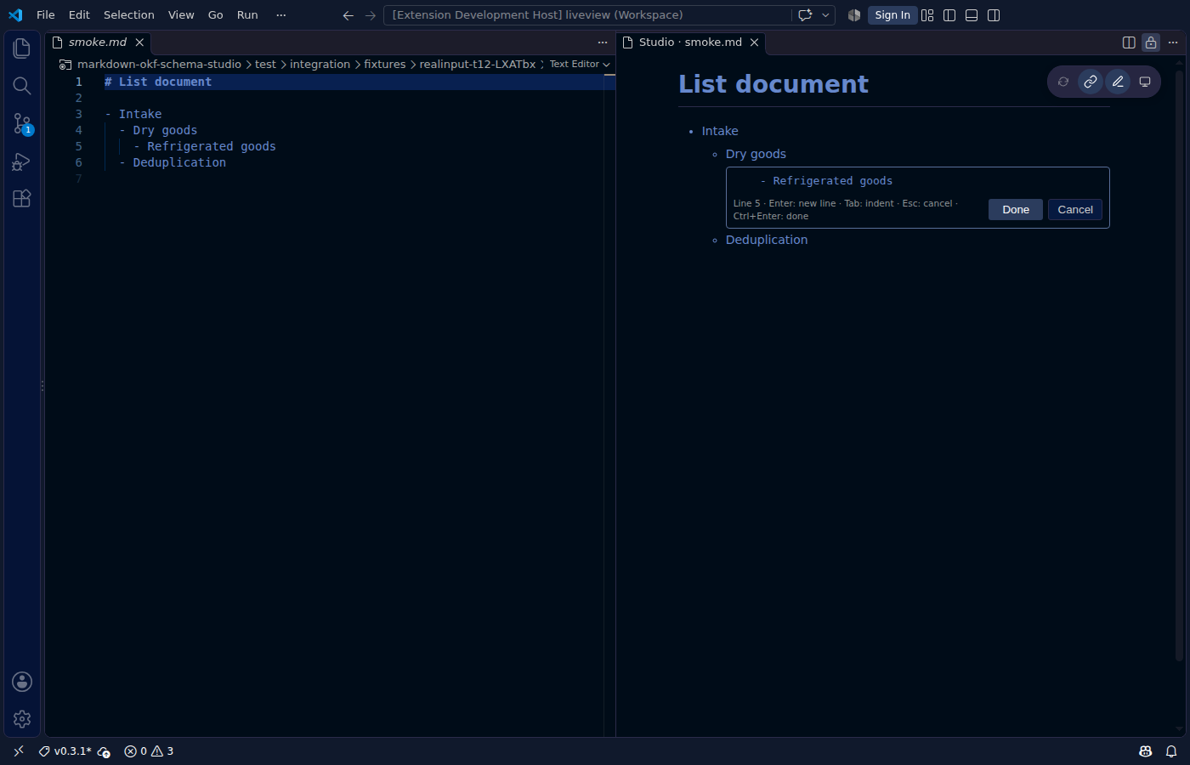The height and width of the screenshot is (765, 1190).
Task: Click the publish changes cloud icon
Action: [x=104, y=751]
